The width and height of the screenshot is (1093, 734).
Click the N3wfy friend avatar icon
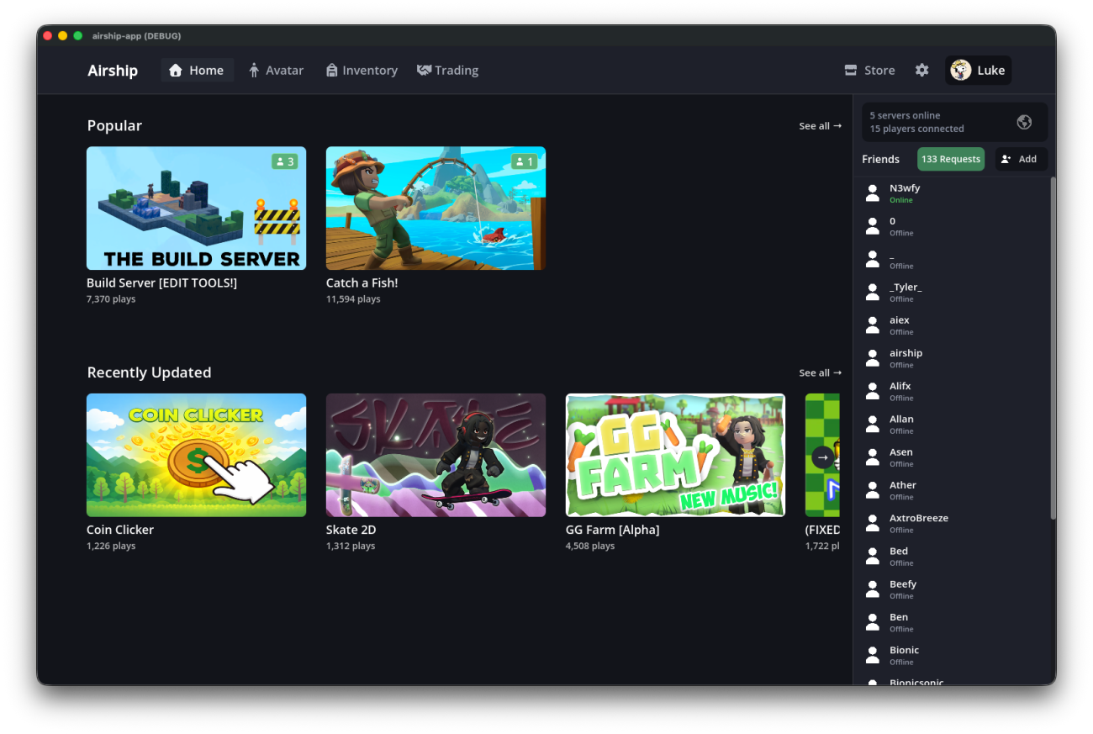coord(873,193)
